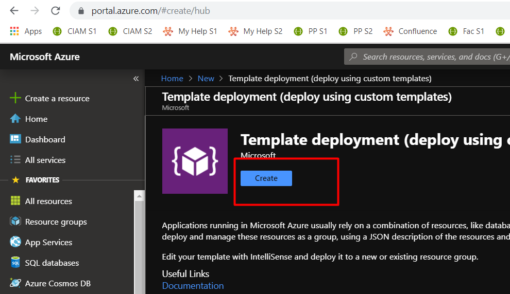Open the My Help S2 bookmark

(256, 31)
